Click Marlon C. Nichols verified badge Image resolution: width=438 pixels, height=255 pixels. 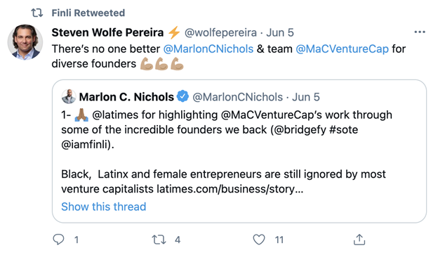183,96
